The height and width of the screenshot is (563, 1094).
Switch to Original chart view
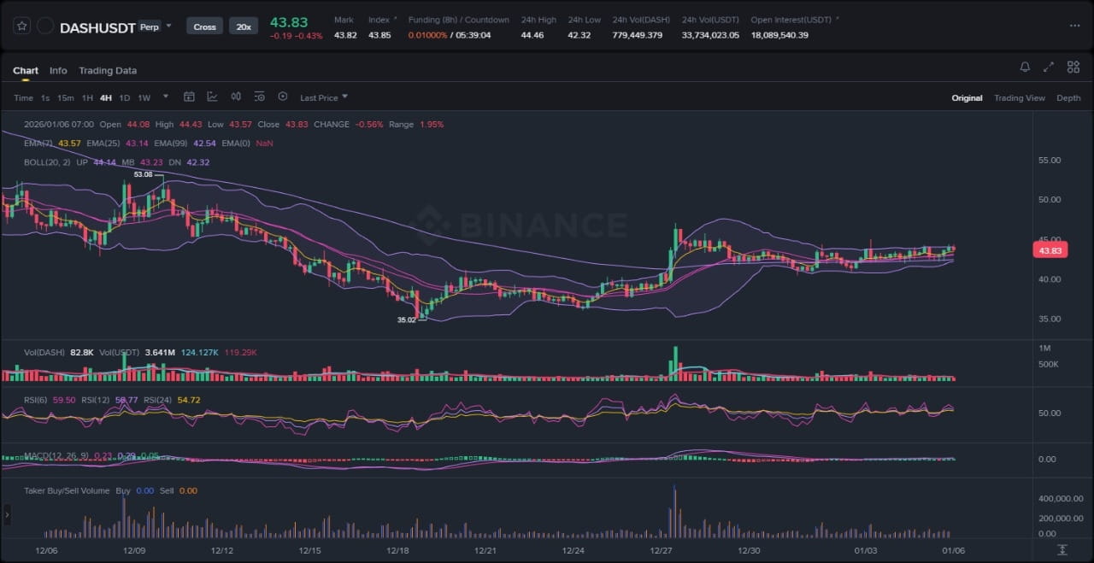pyautogui.click(x=967, y=98)
